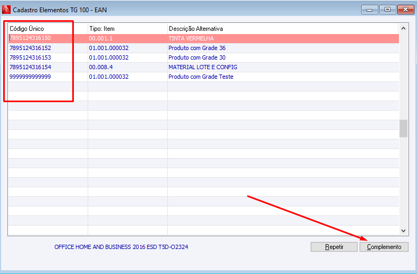The image size is (417, 274).
Task: Click OFFICE HOME AND BUSINESS 2016 text
Action: [121, 247]
